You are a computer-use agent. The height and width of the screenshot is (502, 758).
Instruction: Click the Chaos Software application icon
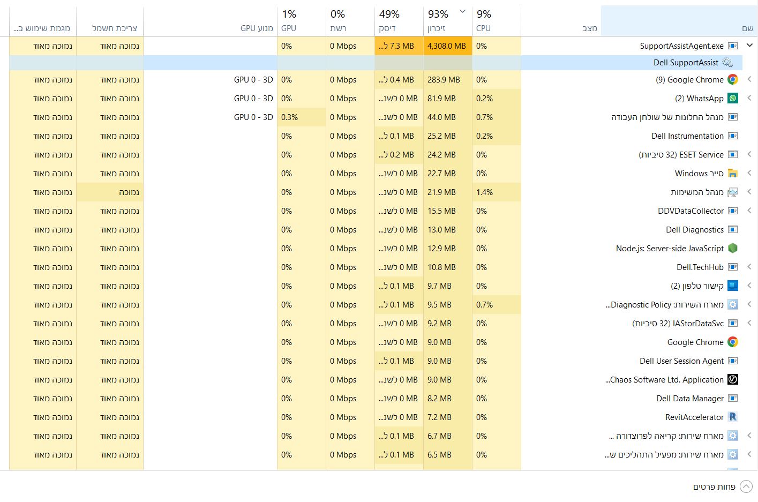pos(733,380)
